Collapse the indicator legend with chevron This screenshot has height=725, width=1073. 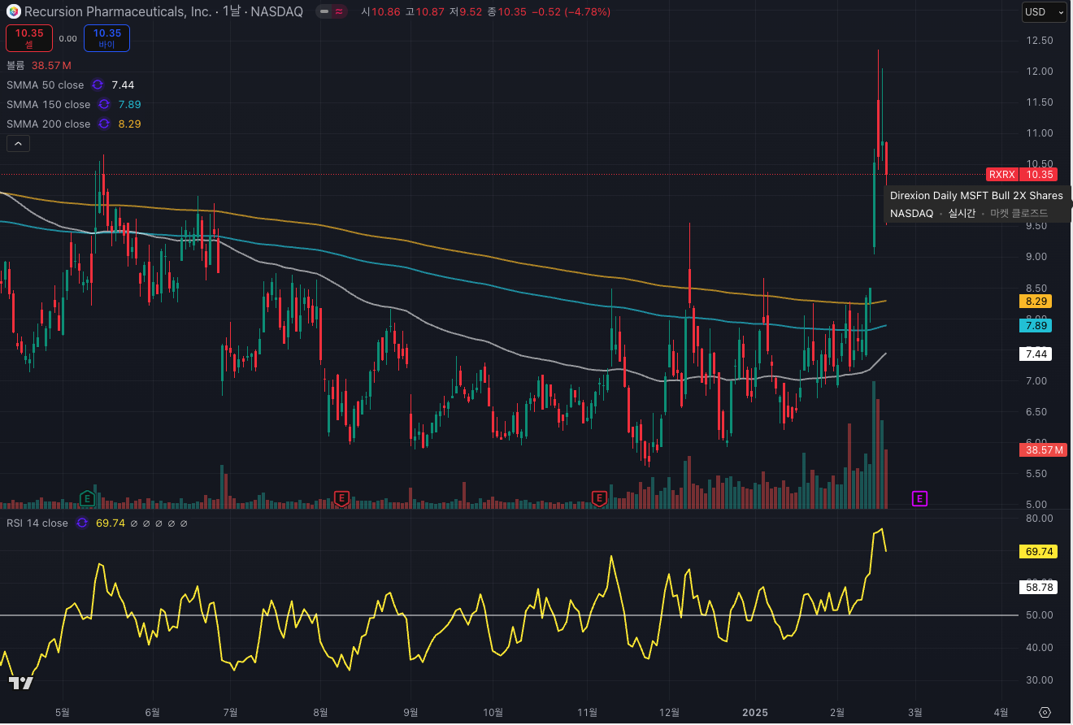click(18, 144)
